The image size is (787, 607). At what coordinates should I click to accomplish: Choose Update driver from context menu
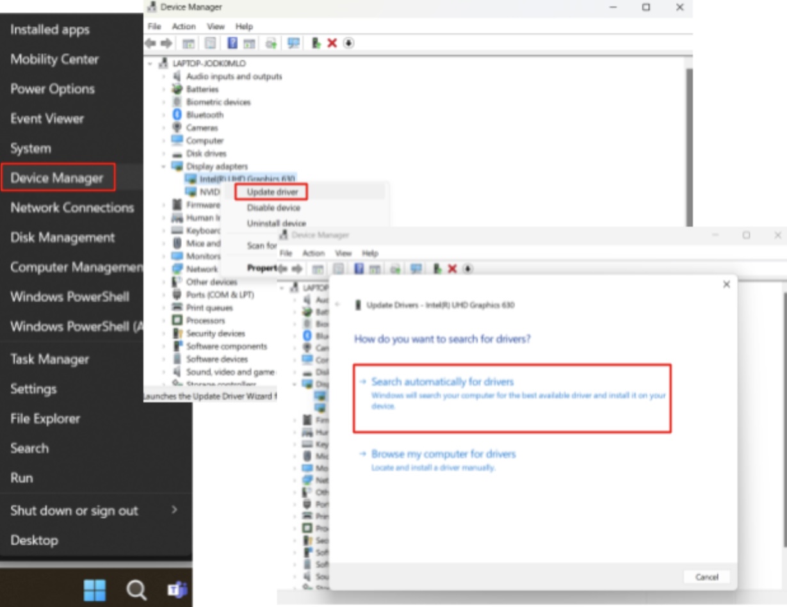click(x=272, y=191)
